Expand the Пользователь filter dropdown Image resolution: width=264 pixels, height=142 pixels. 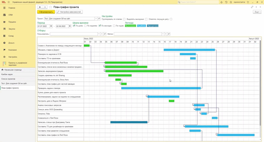pos(99,34)
